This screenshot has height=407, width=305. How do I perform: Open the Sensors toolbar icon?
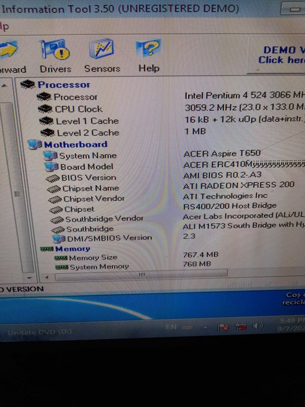[102, 55]
